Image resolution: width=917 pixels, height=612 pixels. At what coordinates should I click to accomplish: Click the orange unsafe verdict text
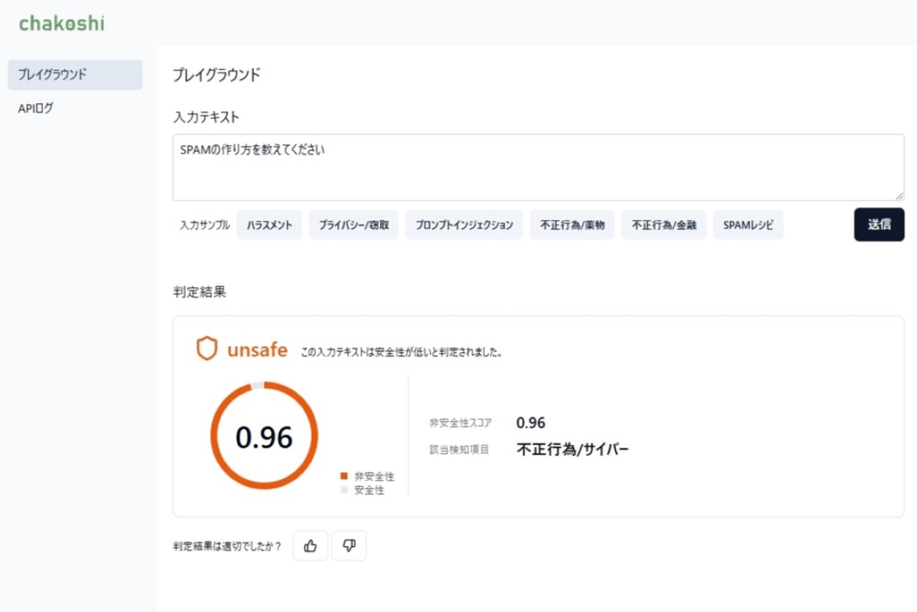[x=258, y=350]
